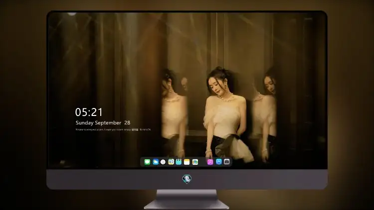Open the Weather app in dock

tap(156, 162)
